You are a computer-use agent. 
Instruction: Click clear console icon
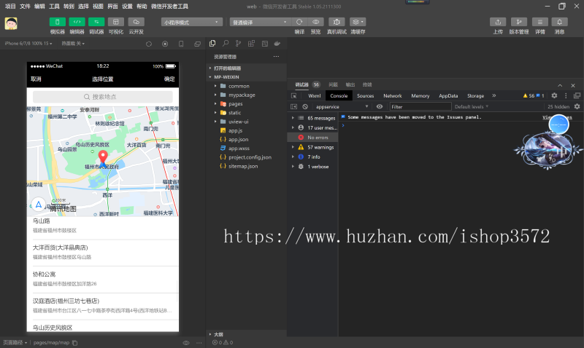click(305, 106)
